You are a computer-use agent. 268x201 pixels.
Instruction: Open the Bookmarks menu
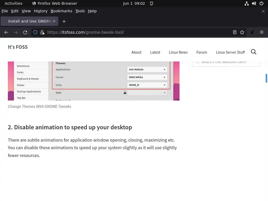coord(61,11)
